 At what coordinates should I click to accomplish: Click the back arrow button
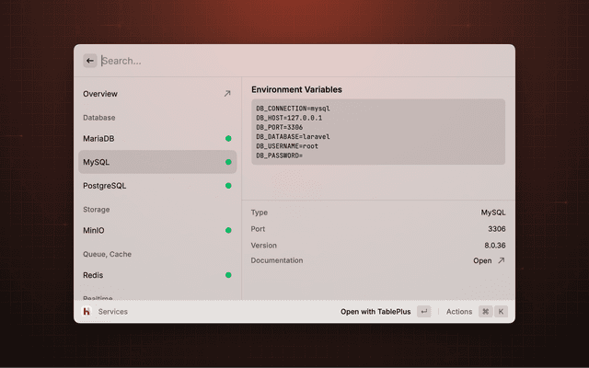pyautogui.click(x=90, y=61)
